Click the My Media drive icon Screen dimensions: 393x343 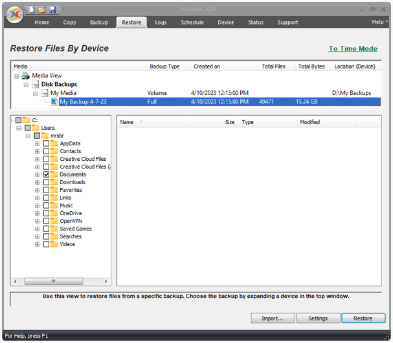[x=45, y=93]
